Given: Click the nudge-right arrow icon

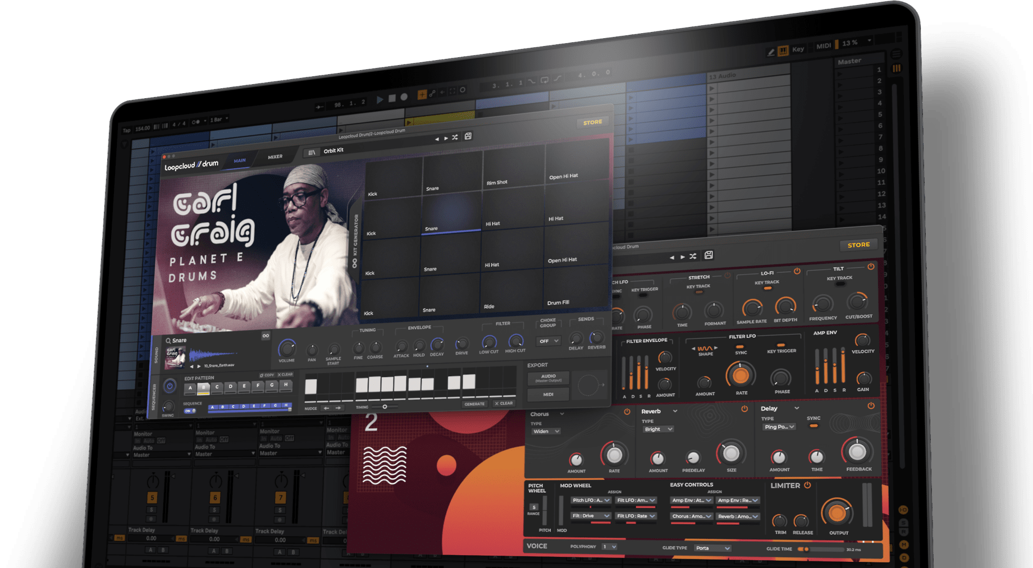Looking at the screenshot, I should tap(338, 408).
